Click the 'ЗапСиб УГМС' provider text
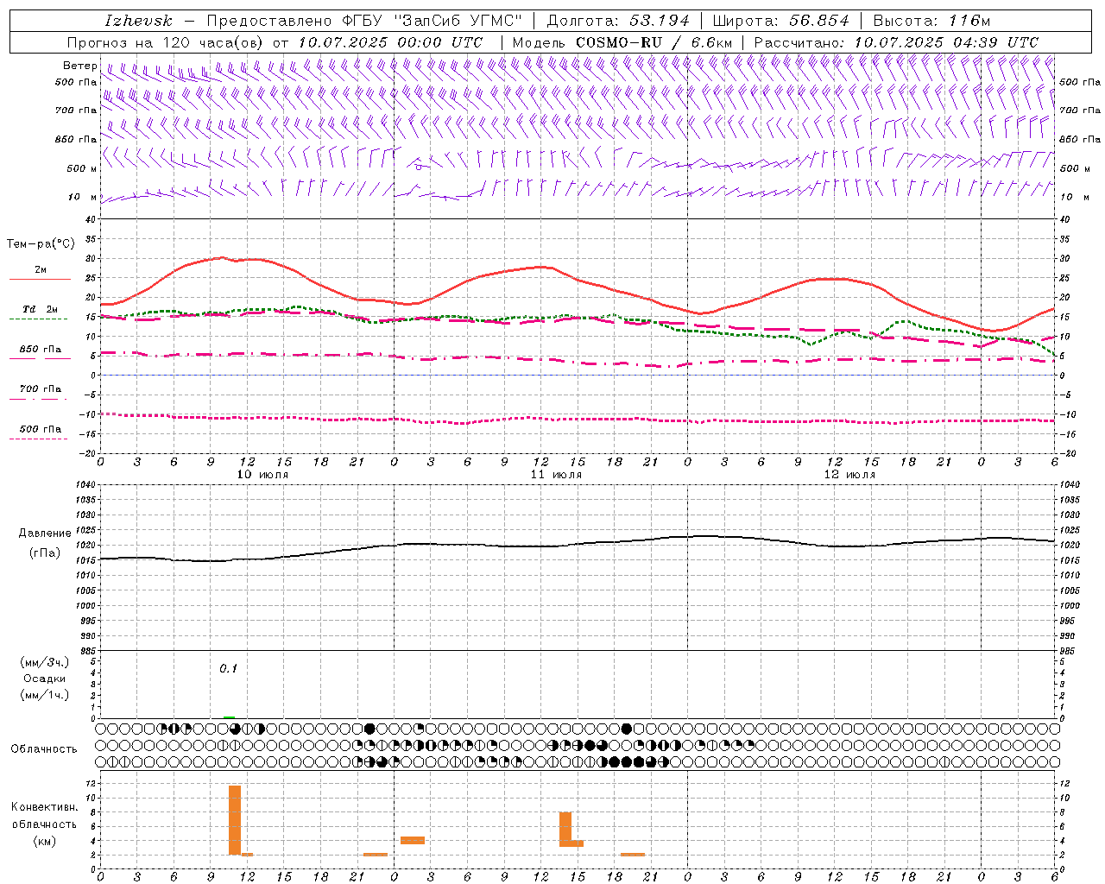The height and width of the screenshot is (884, 1105). (x=458, y=20)
